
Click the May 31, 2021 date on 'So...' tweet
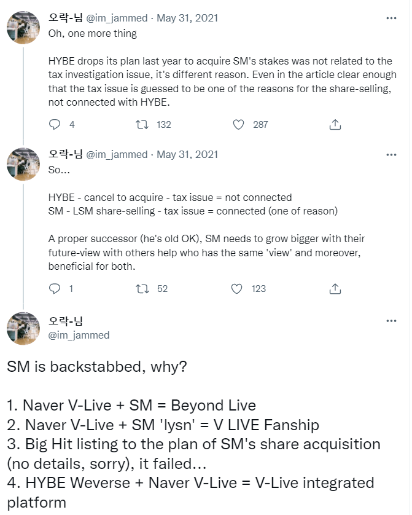187,154
